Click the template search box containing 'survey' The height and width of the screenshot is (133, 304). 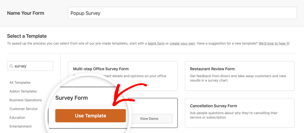(x=30, y=66)
